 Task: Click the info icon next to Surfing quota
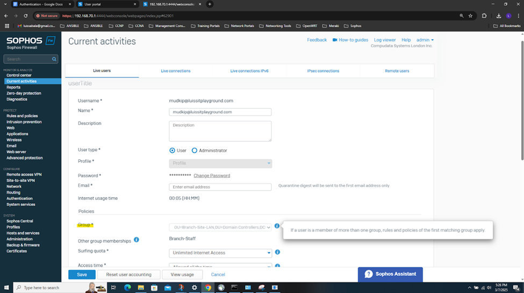point(277,252)
